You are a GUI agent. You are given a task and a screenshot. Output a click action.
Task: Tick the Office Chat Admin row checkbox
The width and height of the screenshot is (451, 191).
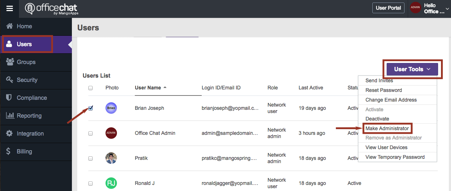pos(90,133)
